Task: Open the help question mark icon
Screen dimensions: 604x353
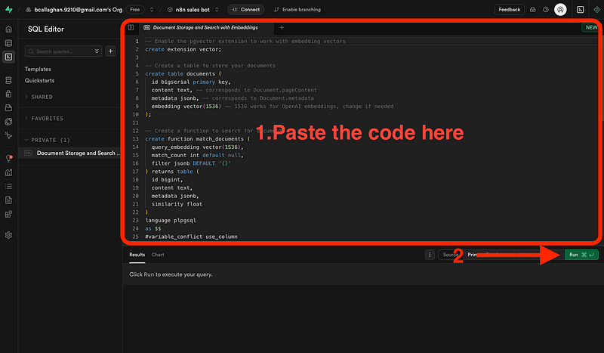Action: tap(545, 10)
